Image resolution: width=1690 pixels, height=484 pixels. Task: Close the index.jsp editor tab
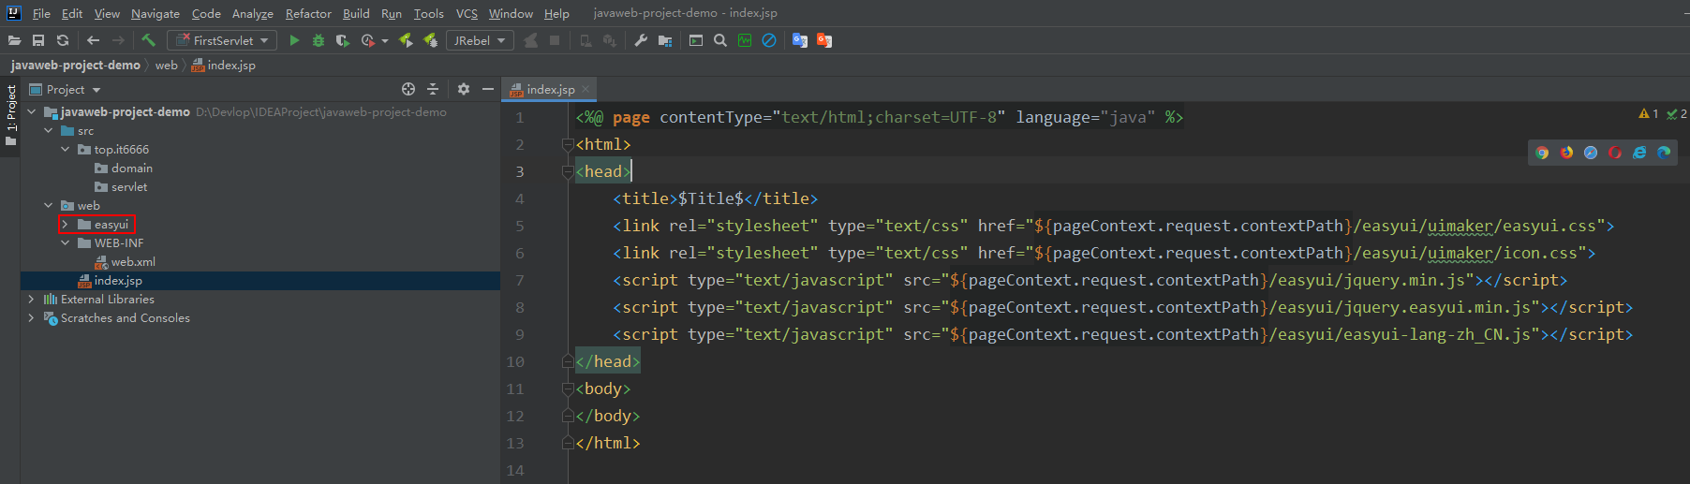[x=586, y=89]
